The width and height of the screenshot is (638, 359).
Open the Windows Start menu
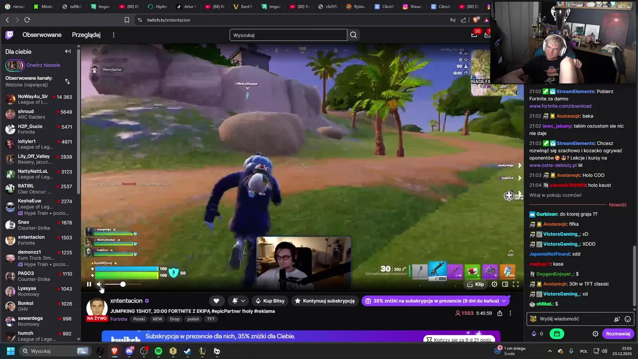[x=10, y=351]
